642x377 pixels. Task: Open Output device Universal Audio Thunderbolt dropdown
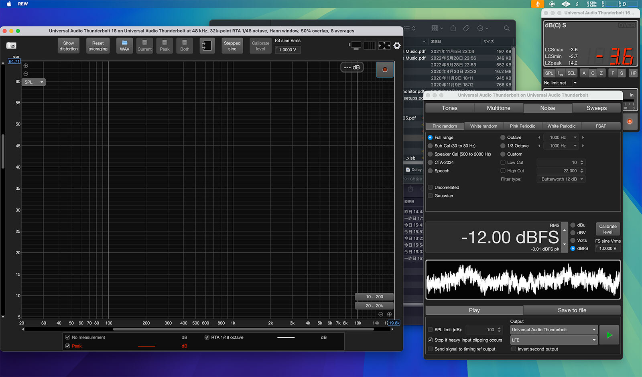click(x=554, y=330)
